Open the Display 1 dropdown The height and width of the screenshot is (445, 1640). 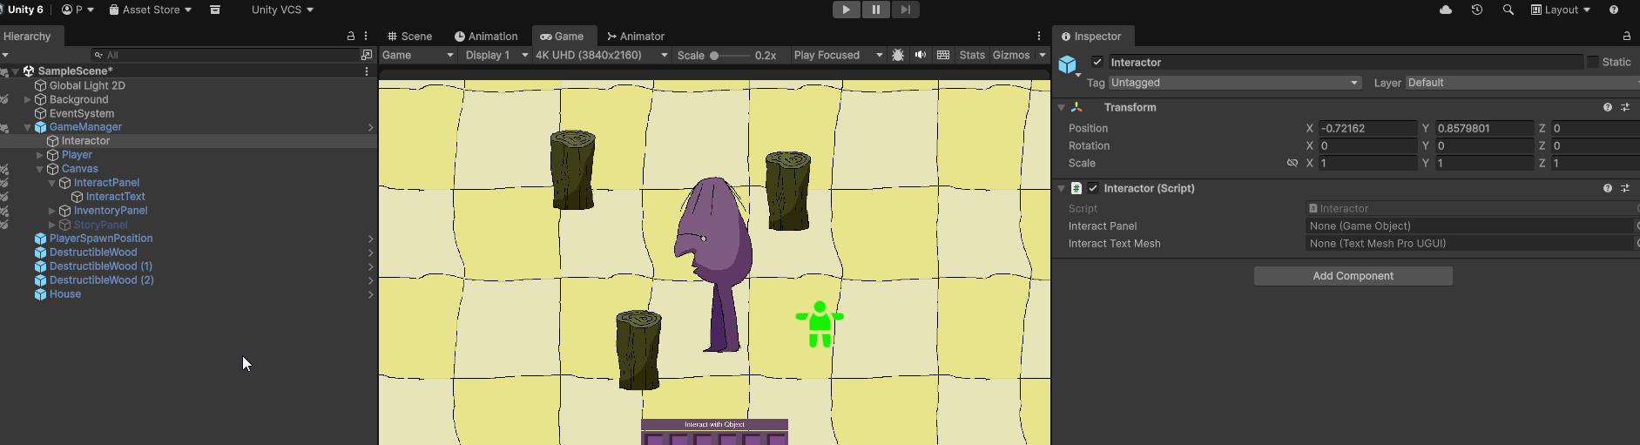point(496,55)
